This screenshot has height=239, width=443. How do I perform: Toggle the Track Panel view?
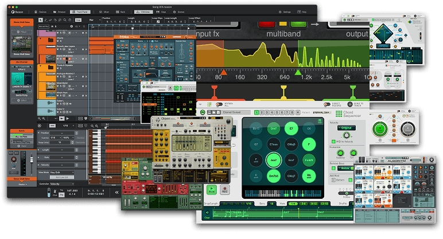(x=80, y=12)
